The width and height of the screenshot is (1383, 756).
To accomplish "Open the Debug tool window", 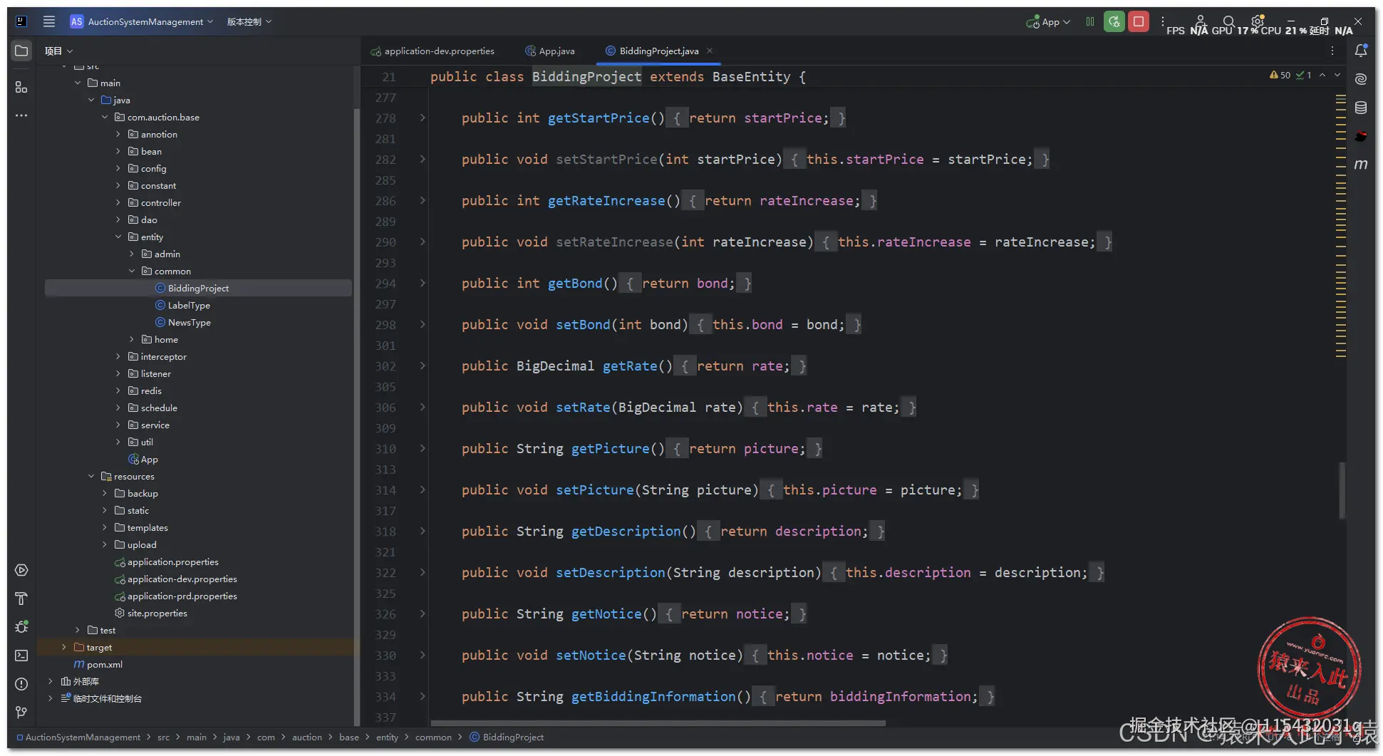I will tap(21, 627).
